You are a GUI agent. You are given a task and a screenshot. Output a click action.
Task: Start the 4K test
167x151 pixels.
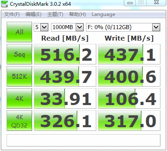[19, 98]
